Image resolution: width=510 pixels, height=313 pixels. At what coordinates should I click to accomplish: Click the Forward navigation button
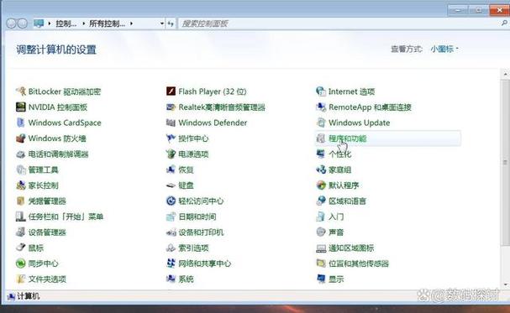[22, 23]
